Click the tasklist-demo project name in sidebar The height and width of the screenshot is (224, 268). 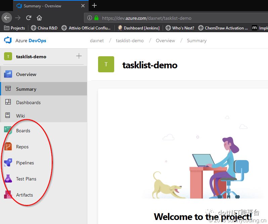tap(31, 57)
